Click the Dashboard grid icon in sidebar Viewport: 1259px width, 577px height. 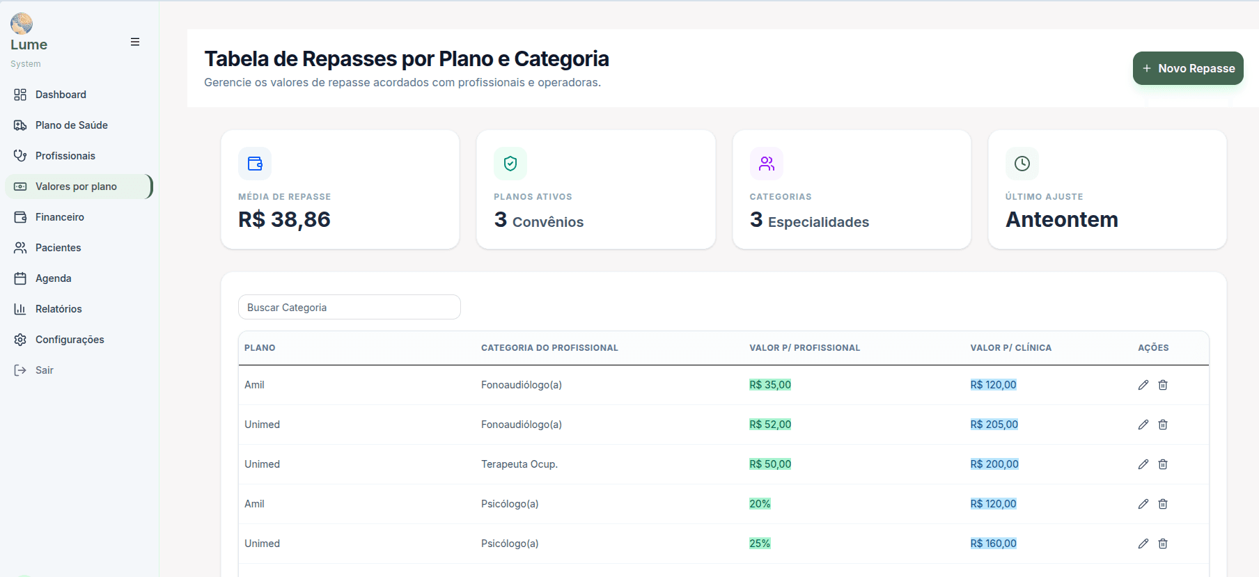(x=20, y=95)
